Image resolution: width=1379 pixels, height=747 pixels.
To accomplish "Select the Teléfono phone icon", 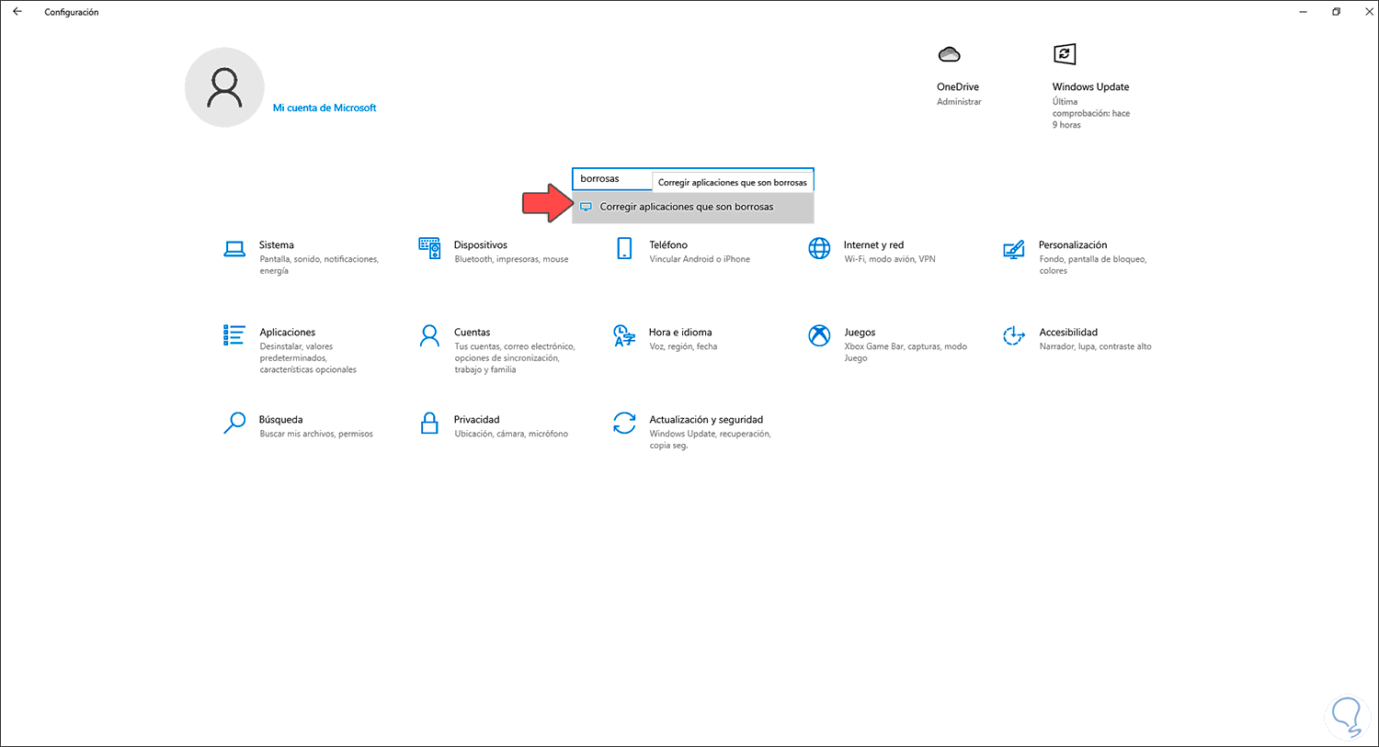I will click(x=624, y=248).
